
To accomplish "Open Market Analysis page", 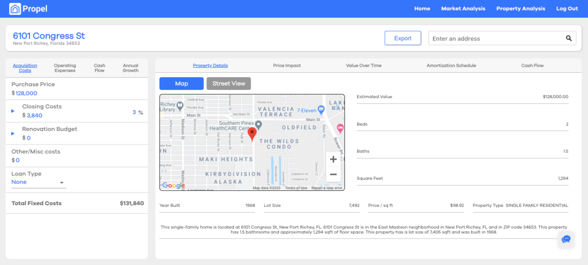I will point(463,9).
